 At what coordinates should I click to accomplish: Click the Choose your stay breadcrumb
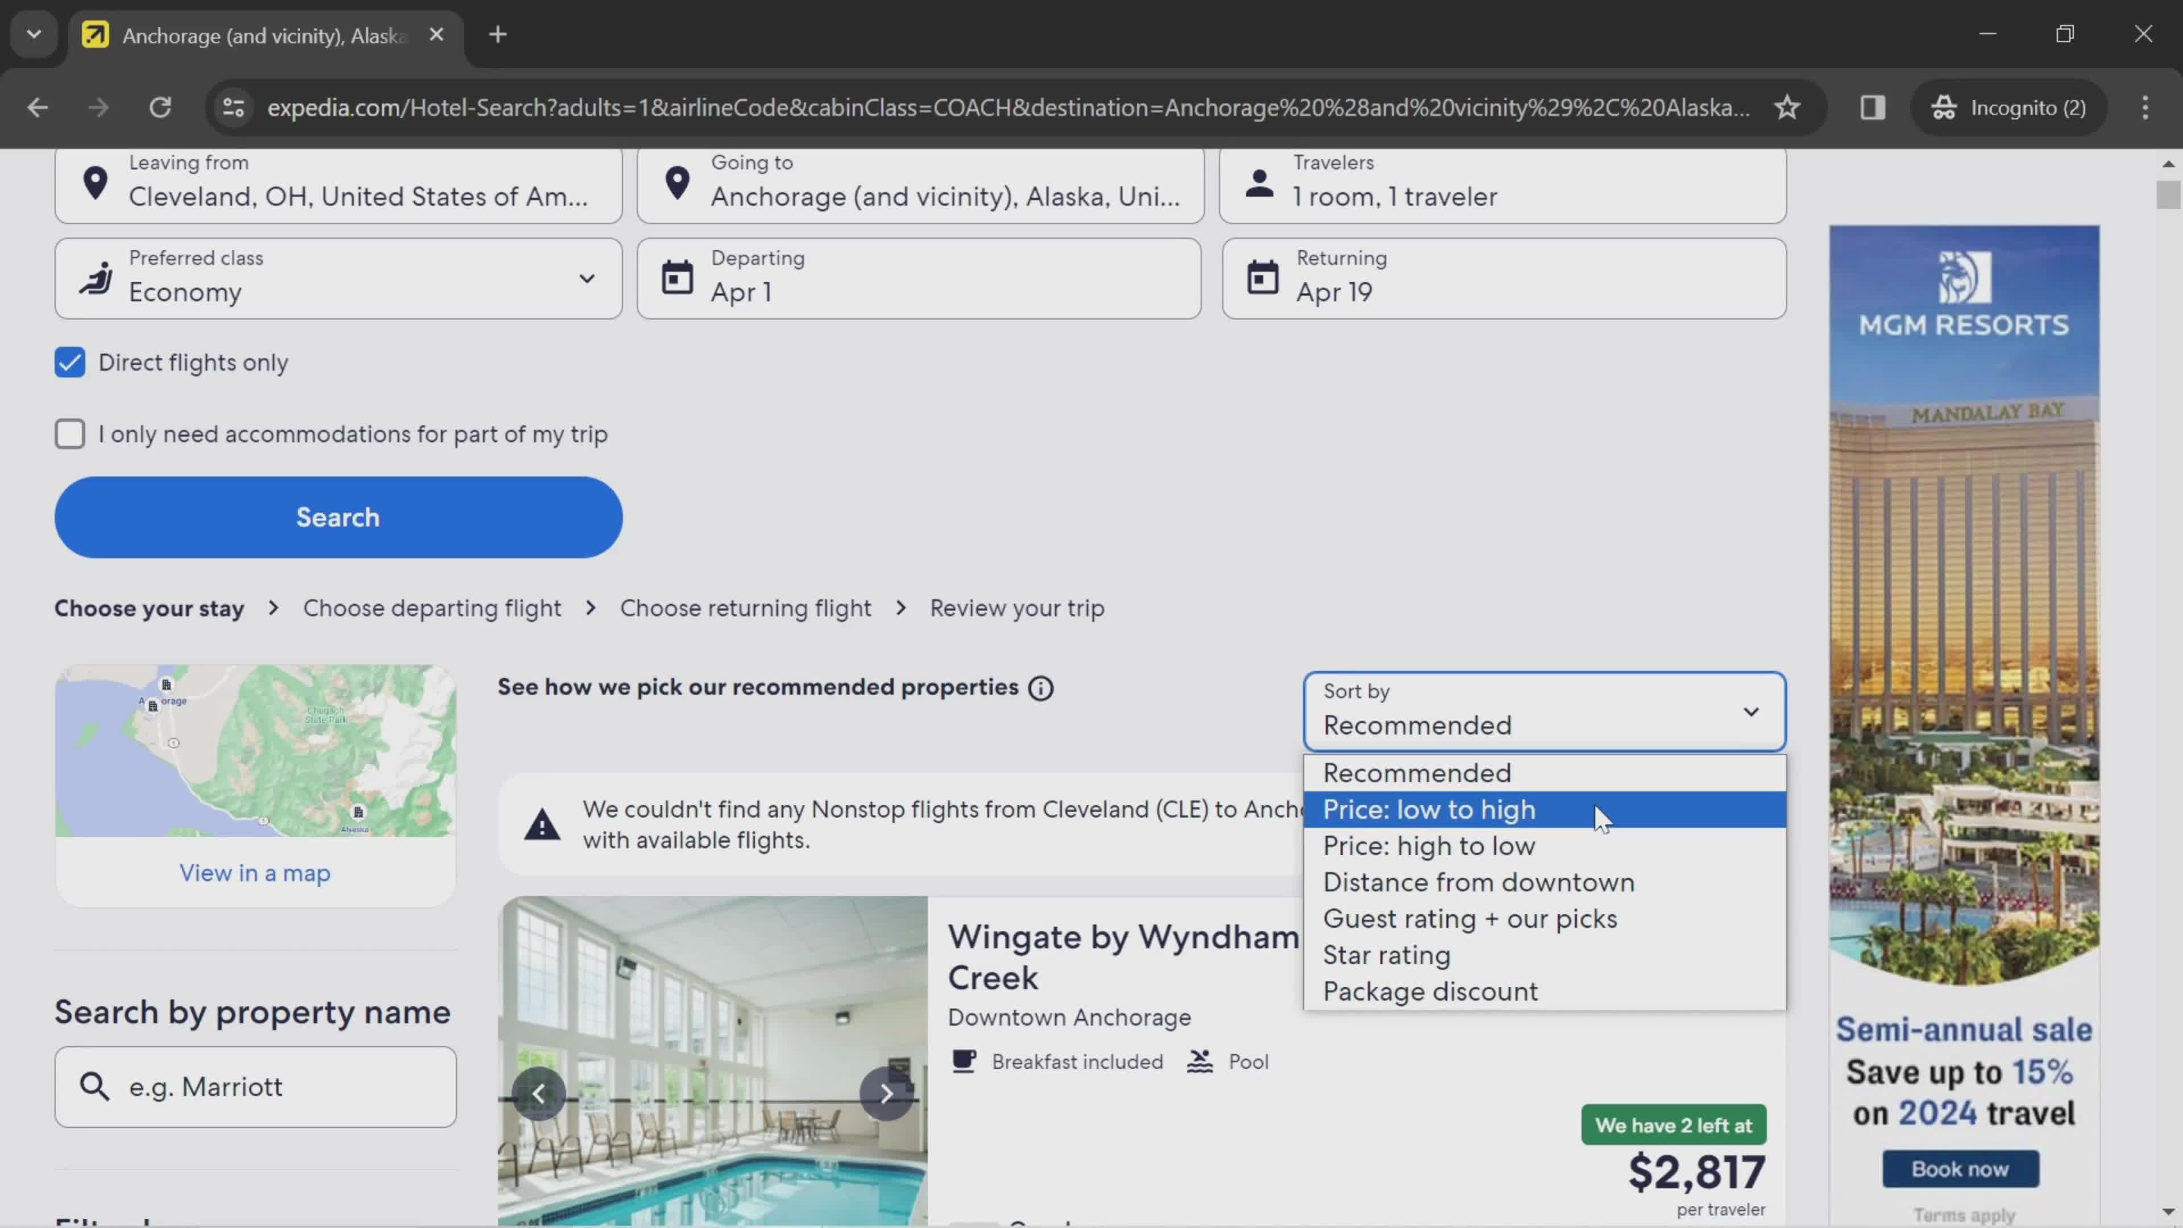tap(149, 608)
